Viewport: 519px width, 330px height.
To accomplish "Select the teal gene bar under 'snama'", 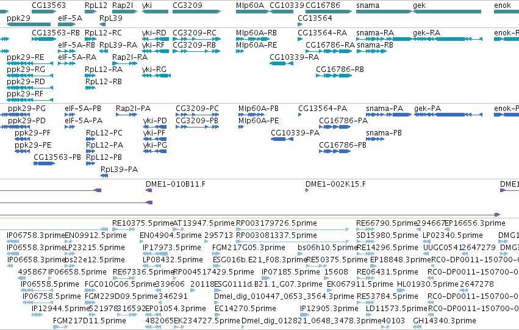I will tap(384, 12).
